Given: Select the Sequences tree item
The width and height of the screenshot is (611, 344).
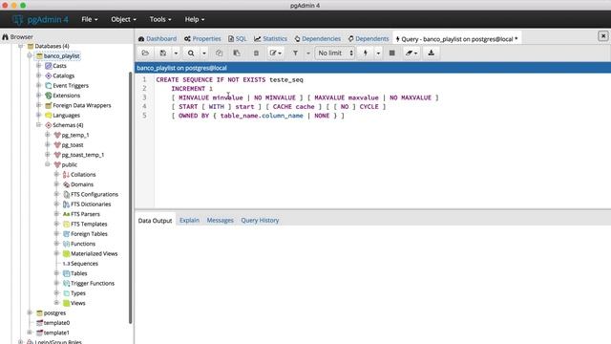Looking at the screenshot, I should 84,264.
